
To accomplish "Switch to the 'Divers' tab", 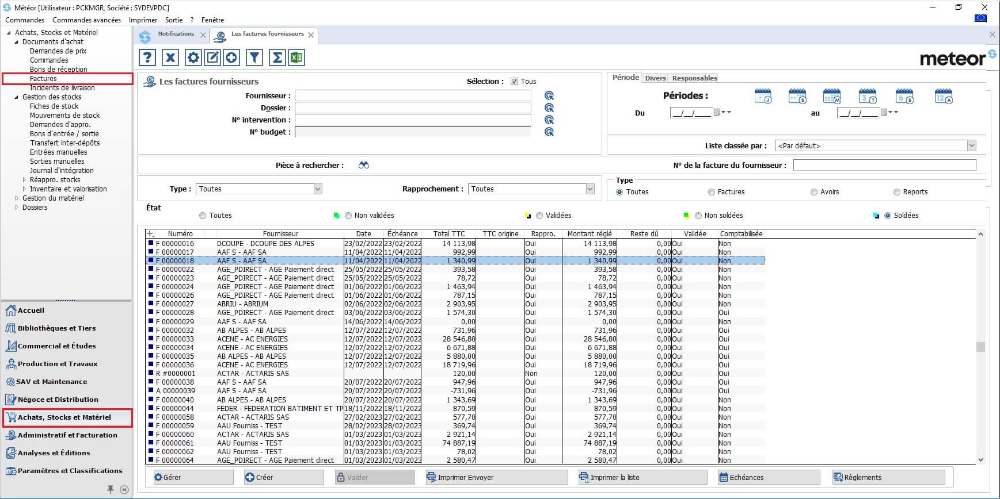I will coord(655,78).
